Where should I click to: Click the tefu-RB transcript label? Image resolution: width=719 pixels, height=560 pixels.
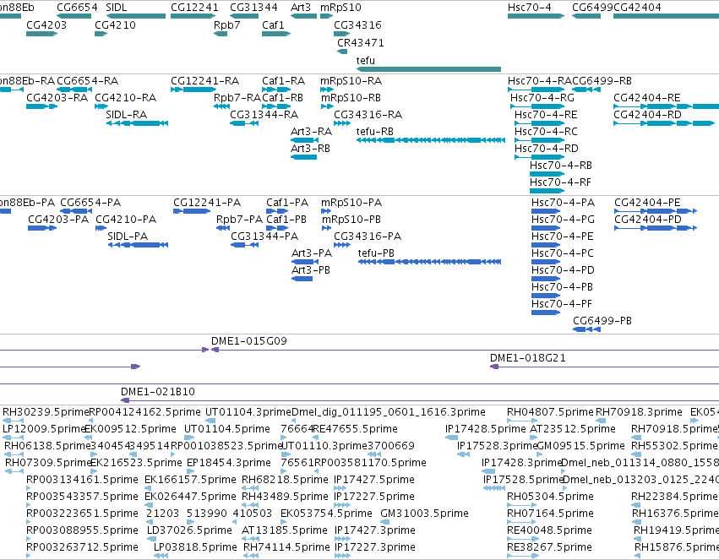pyautogui.click(x=375, y=132)
